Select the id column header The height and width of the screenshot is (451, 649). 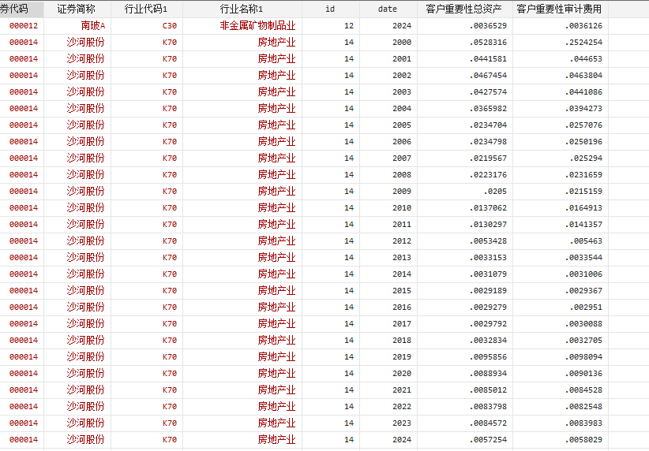pyautogui.click(x=330, y=9)
